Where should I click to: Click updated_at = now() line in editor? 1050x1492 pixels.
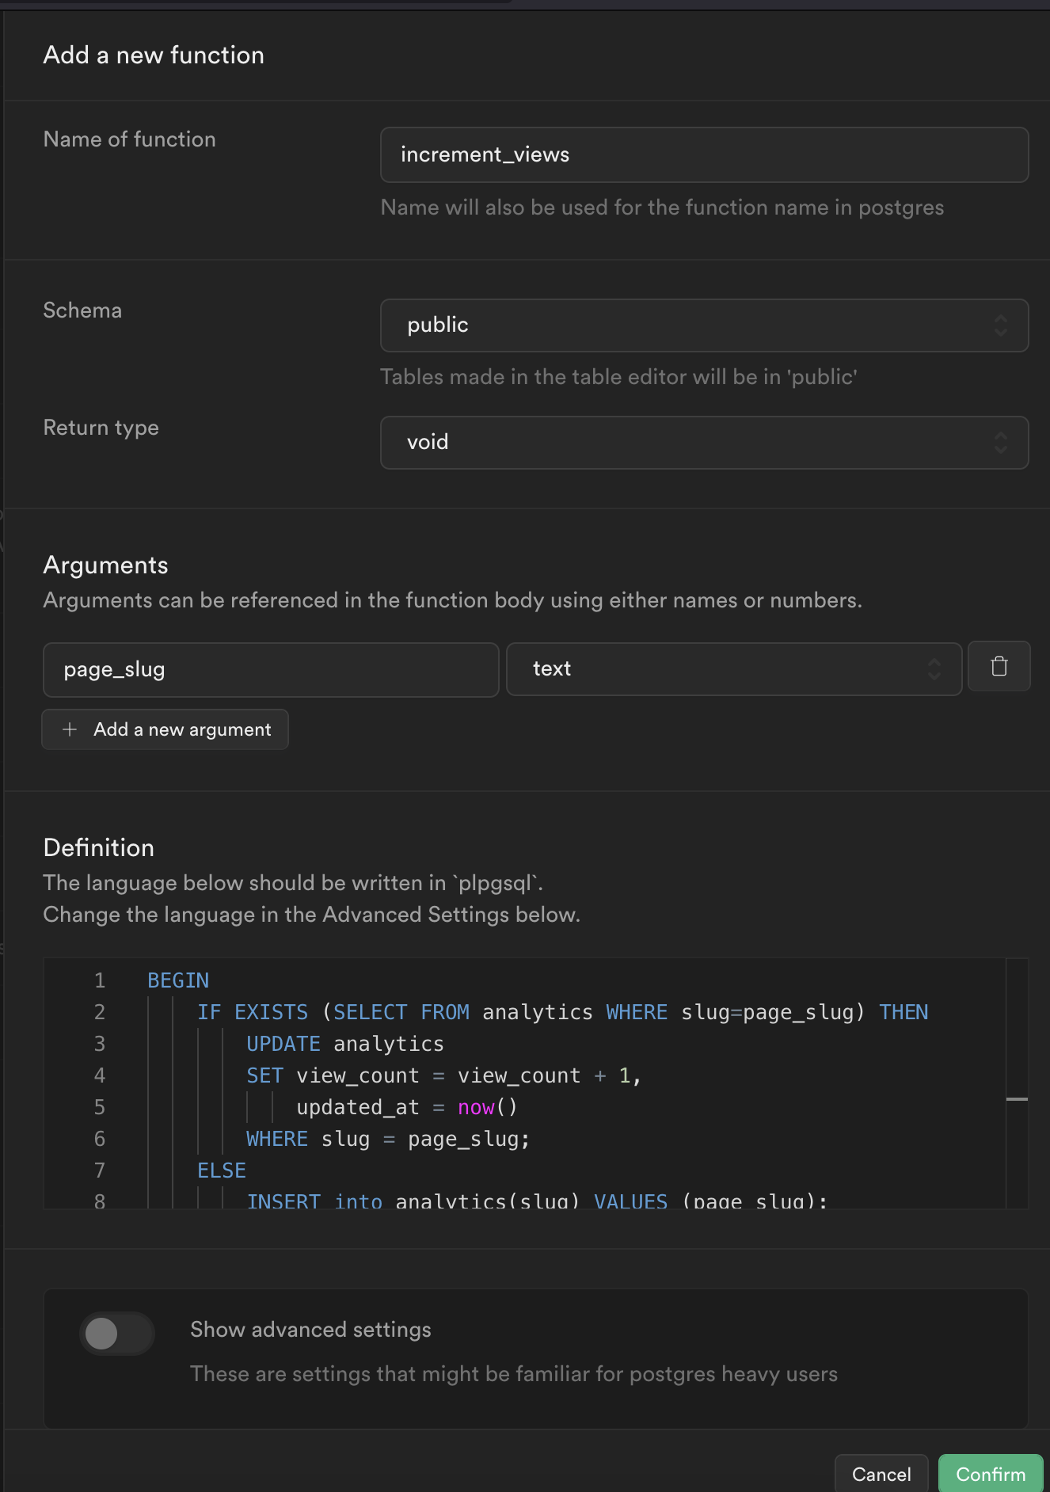coord(407,1107)
